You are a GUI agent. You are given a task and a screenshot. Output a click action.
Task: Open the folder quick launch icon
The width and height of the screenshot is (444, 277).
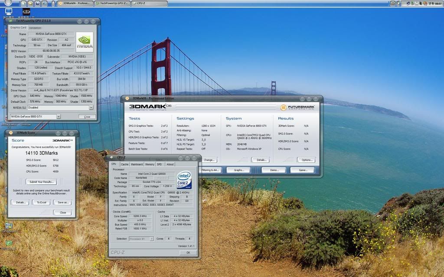point(30,3)
